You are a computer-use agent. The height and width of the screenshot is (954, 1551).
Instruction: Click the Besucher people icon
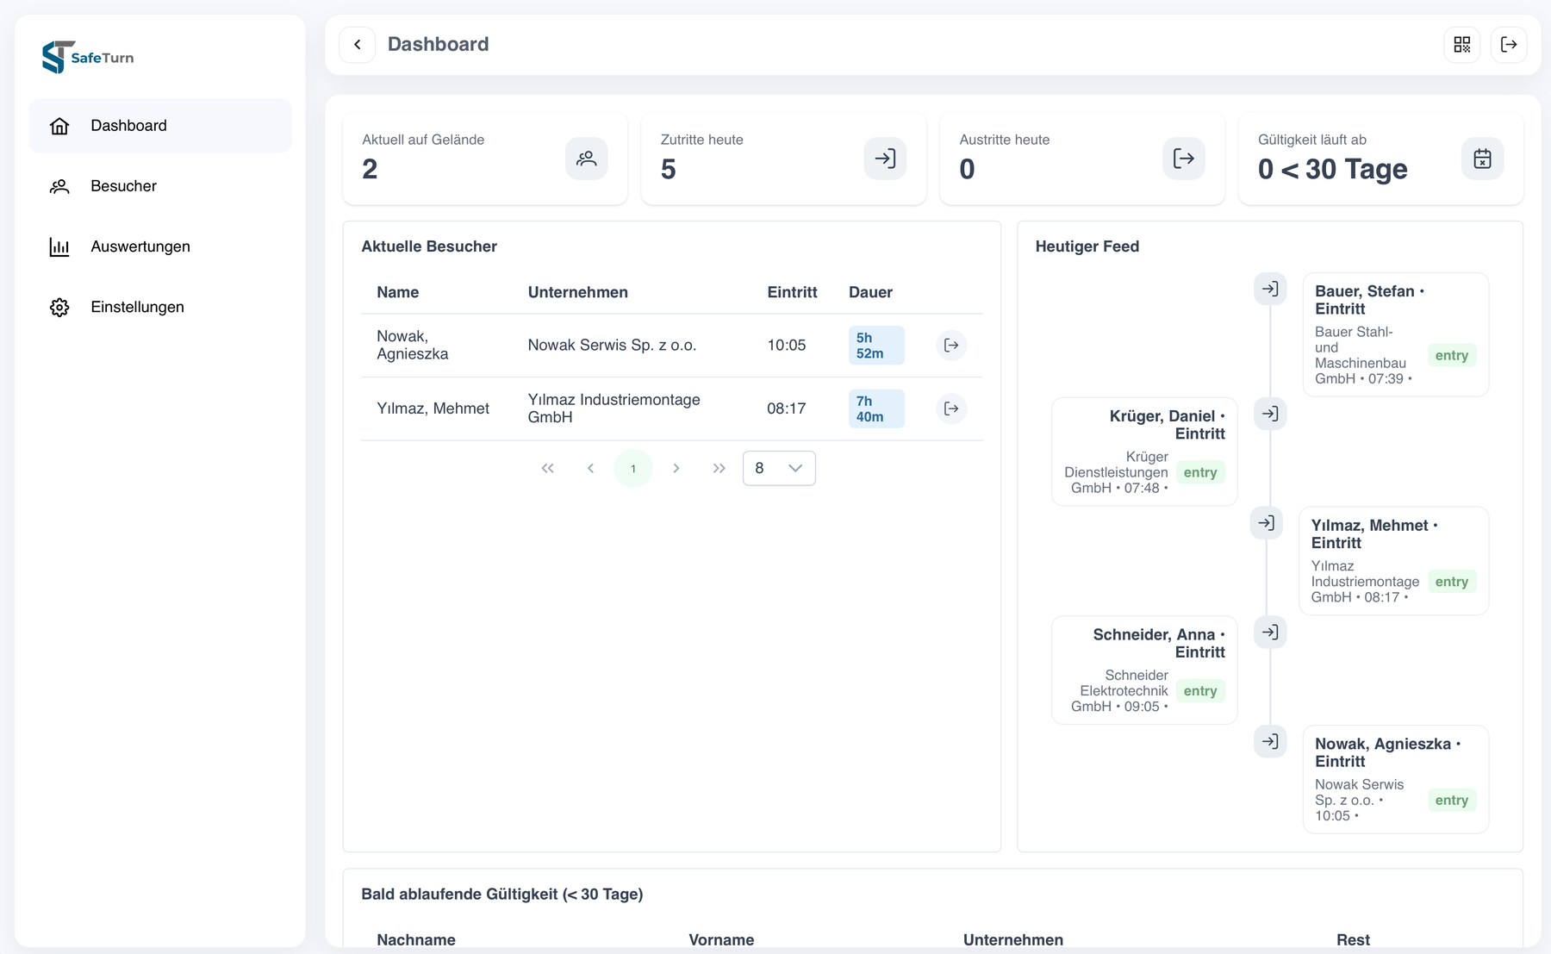[59, 186]
